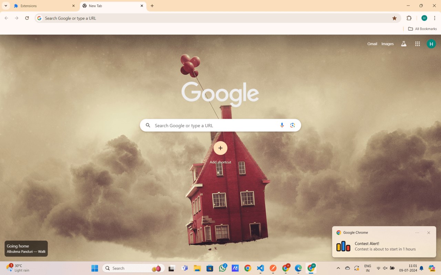This screenshot has height=275, width=441.
Task: Go forward using the forward arrow
Action: pyautogui.click(x=17, y=18)
